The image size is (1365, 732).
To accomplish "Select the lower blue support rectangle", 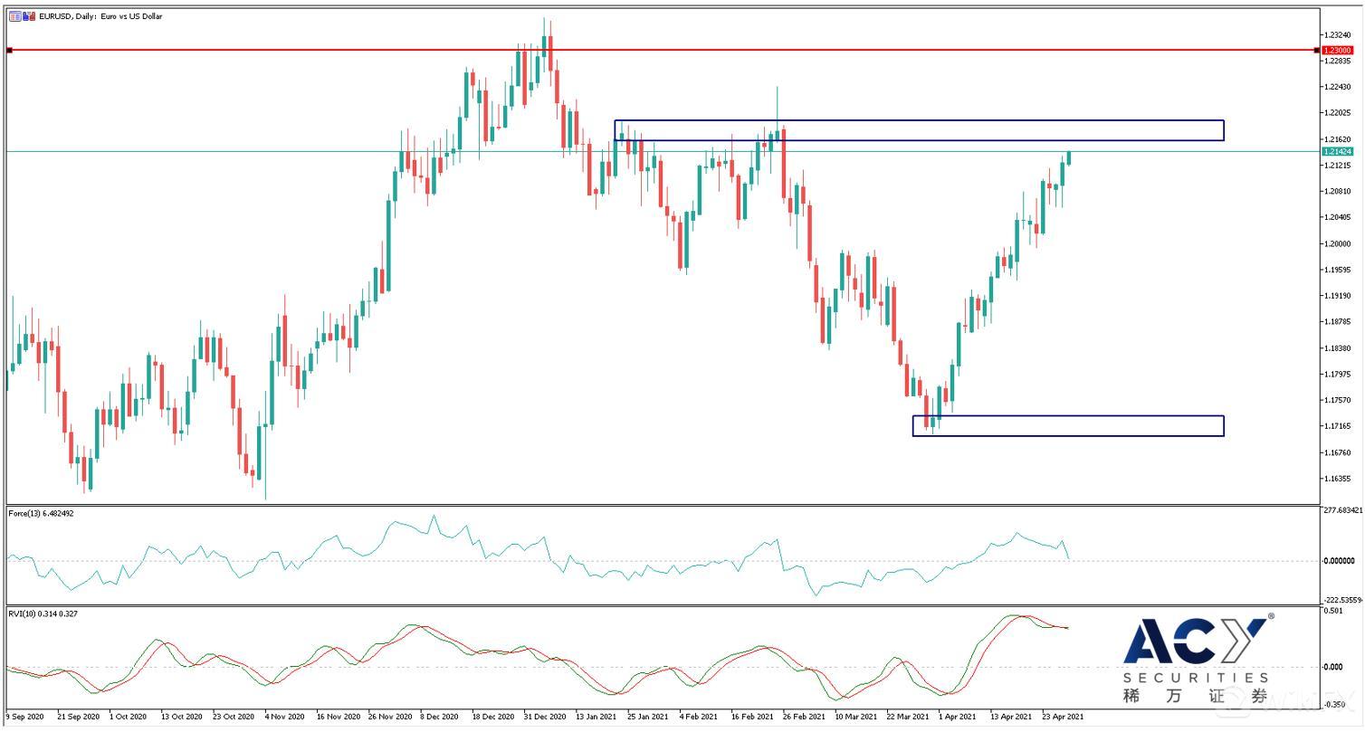I will (1068, 417).
